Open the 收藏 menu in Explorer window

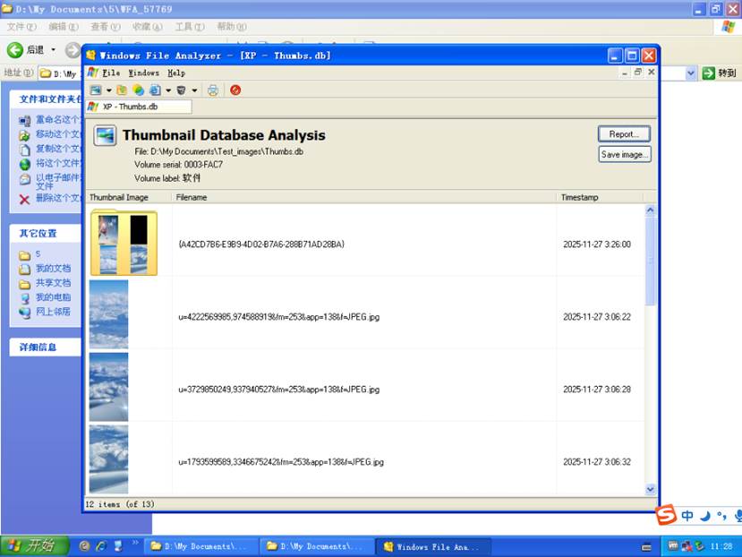point(147,27)
